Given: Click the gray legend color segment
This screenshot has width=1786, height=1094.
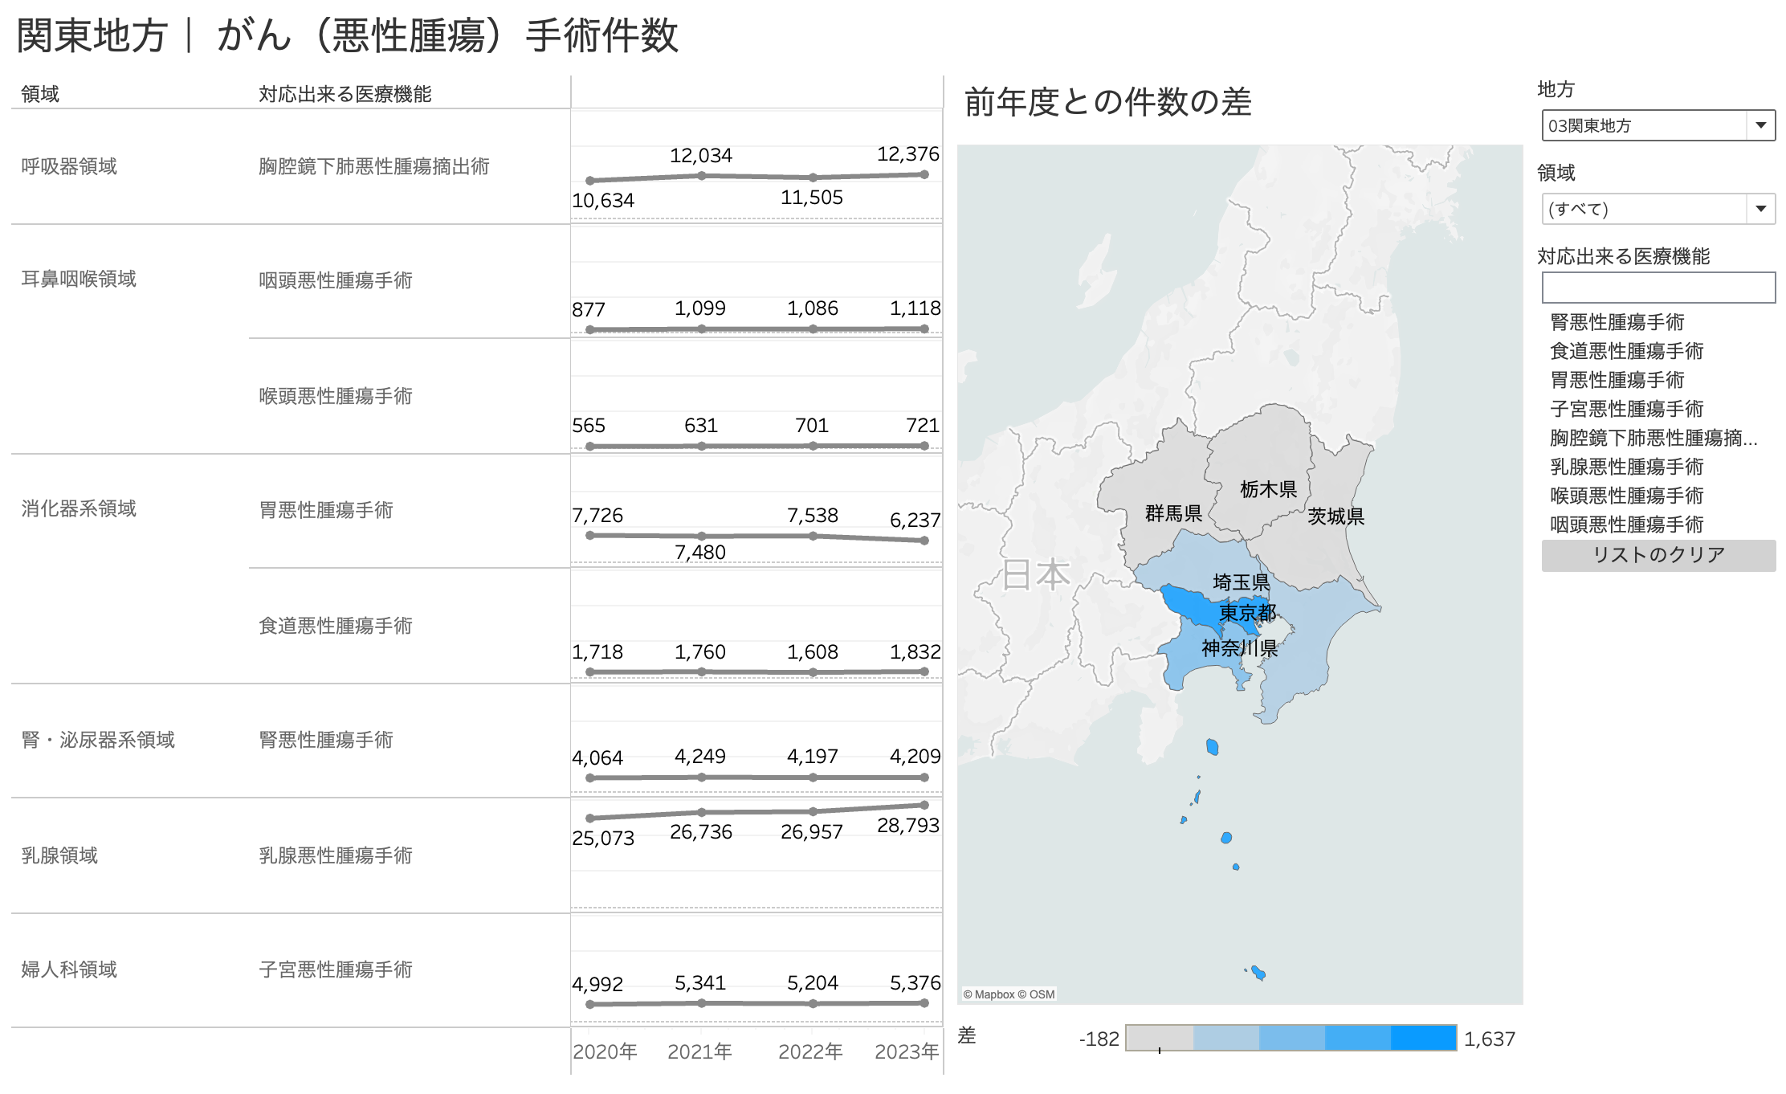Looking at the screenshot, I should (1159, 1038).
